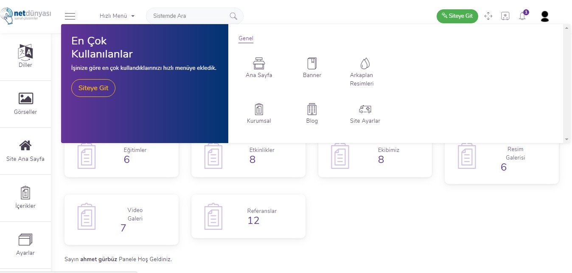The width and height of the screenshot is (572, 273).
Task: Click the 'En Çok Kullanılanlar' heading
Action: [x=102, y=47]
